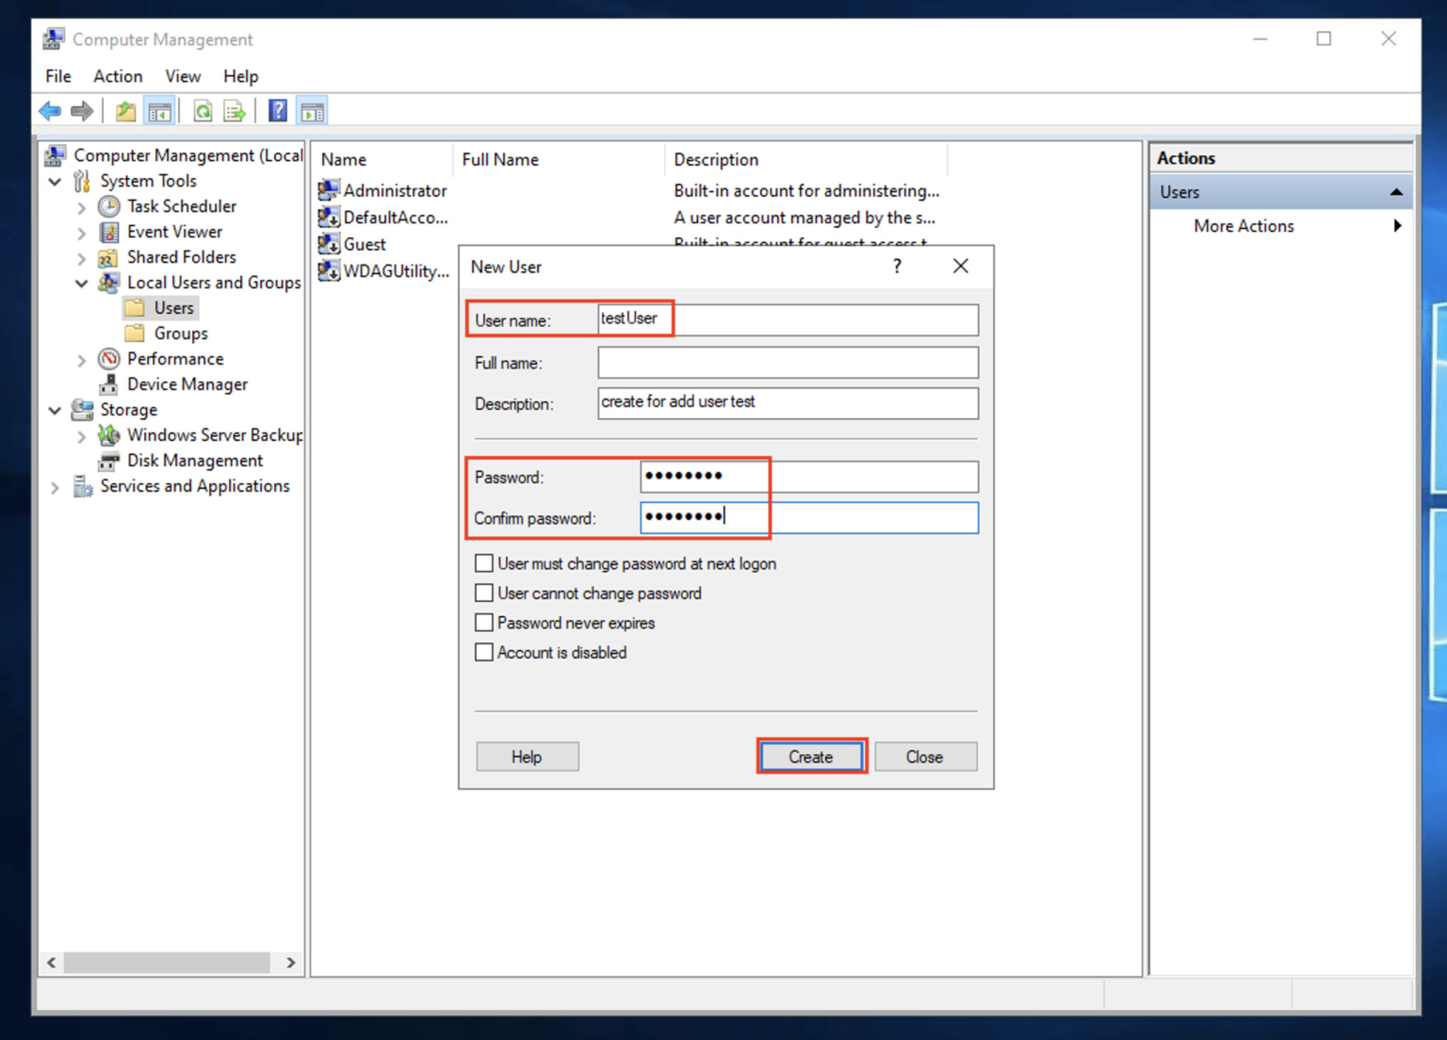Click the Refresh icon in the toolbar
Image resolution: width=1447 pixels, height=1040 pixels.
[203, 110]
